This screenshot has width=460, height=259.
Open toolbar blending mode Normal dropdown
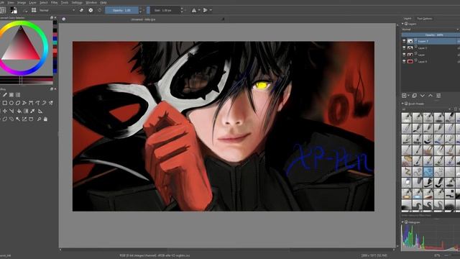tap(57, 10)
